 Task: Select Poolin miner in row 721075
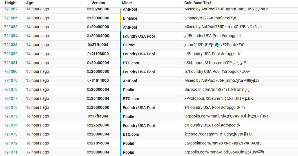pyautogui.click(x=129, y=117)
